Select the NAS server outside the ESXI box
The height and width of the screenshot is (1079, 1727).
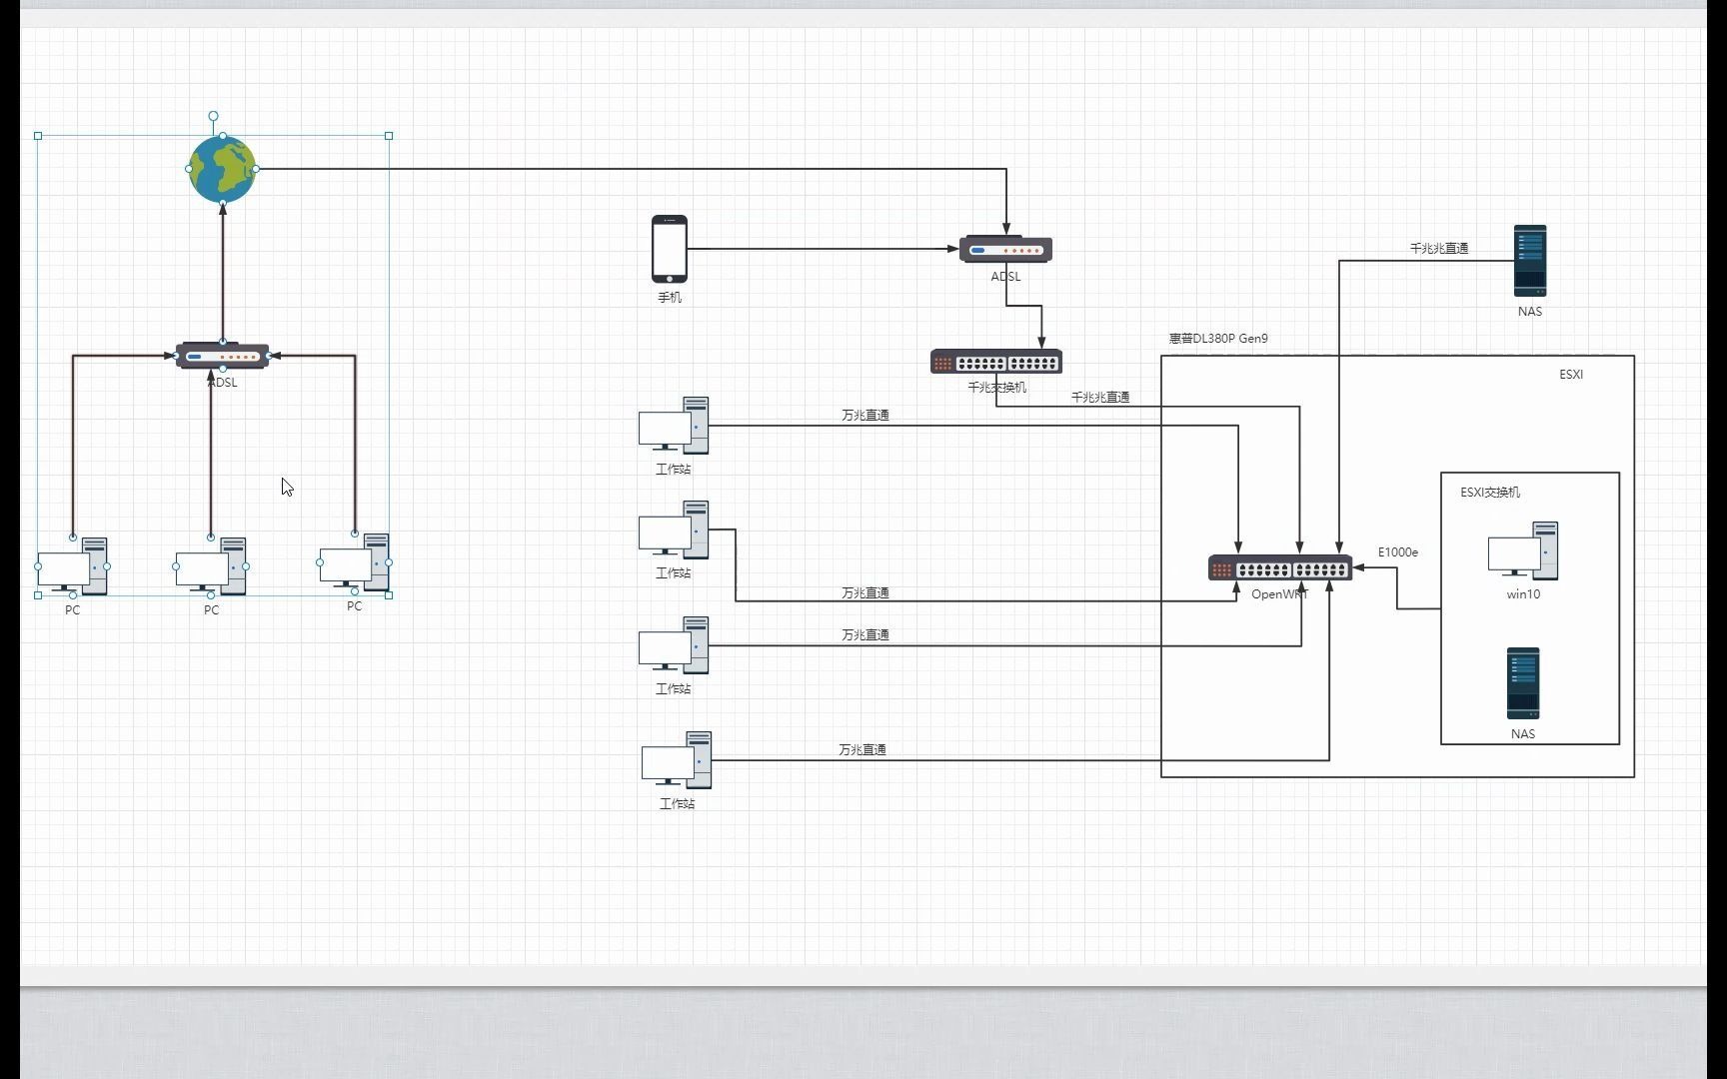1530,261
